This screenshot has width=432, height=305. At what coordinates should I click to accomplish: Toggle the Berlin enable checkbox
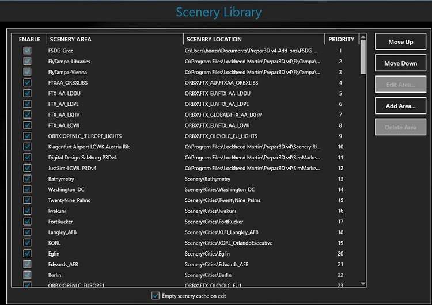(x=27, y=274)
